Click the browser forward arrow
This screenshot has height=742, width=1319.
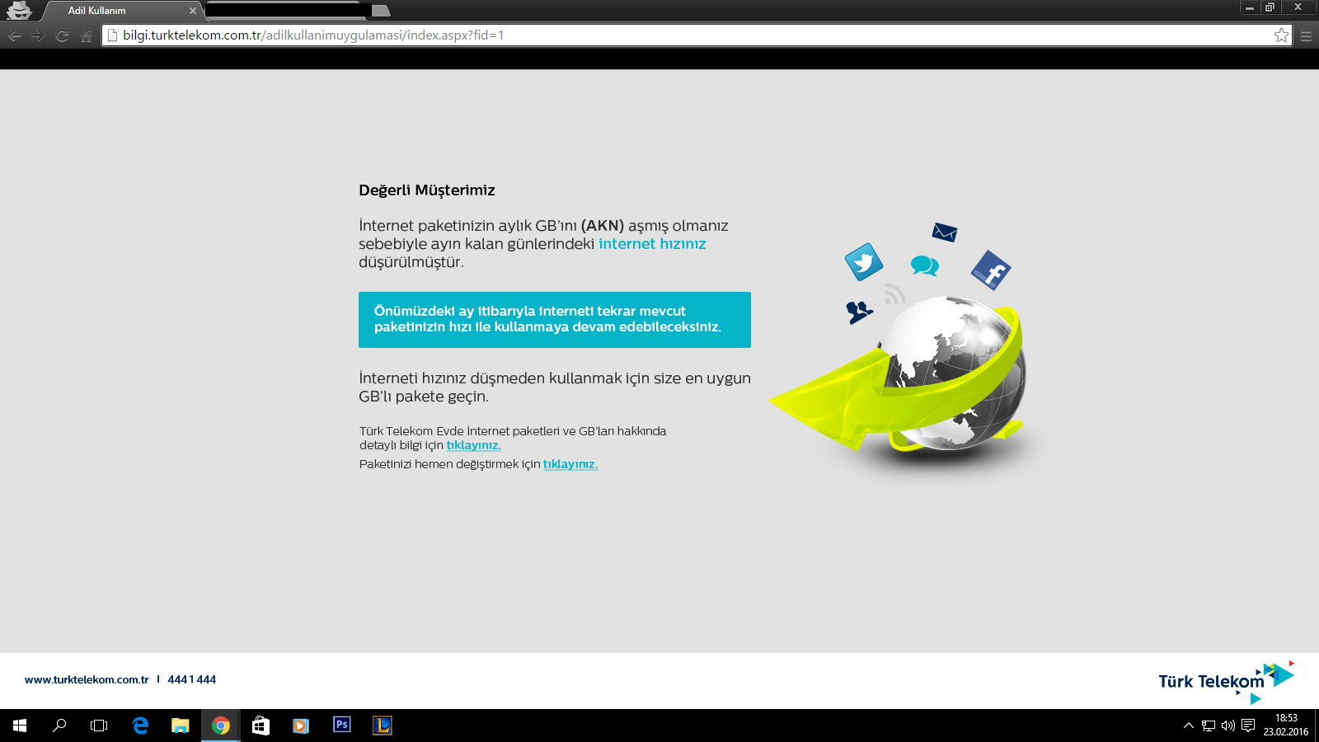pos(38,35)
